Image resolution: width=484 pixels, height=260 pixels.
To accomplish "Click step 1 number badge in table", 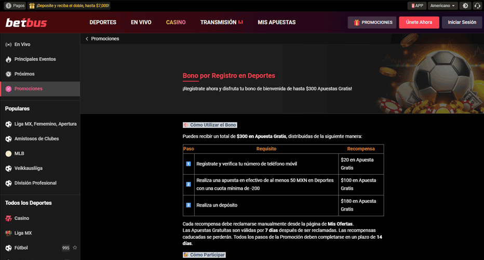I will (x=189, y=164).
